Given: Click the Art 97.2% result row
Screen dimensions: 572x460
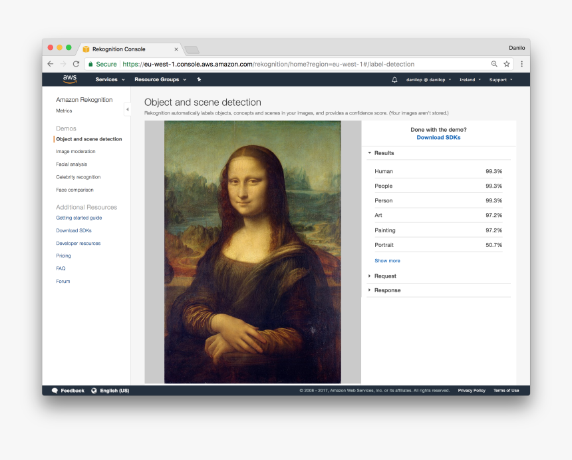Looking at the screenshot, I should coord(438,216).
